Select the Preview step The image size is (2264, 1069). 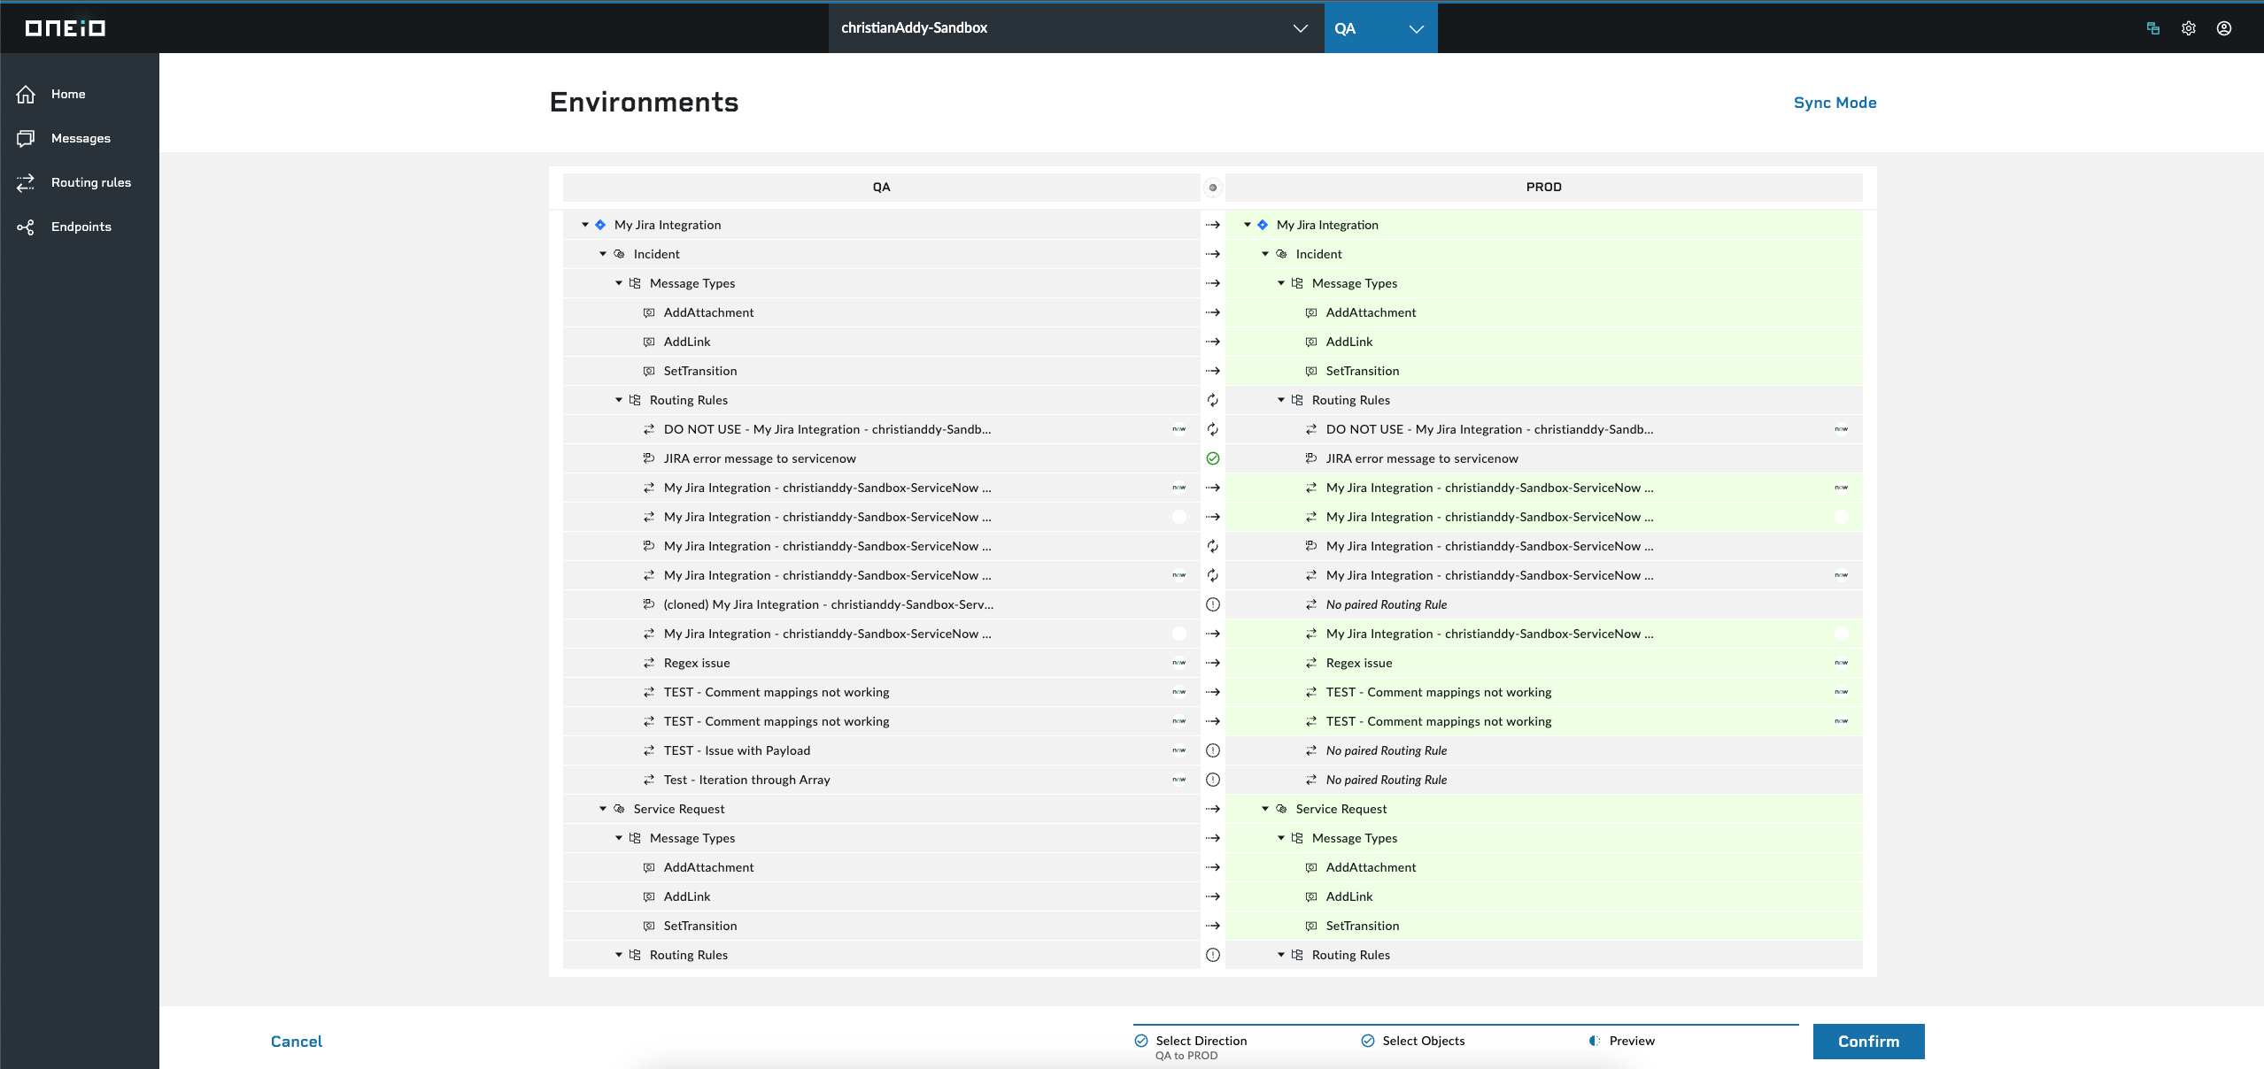[x=1622, y=1041]
